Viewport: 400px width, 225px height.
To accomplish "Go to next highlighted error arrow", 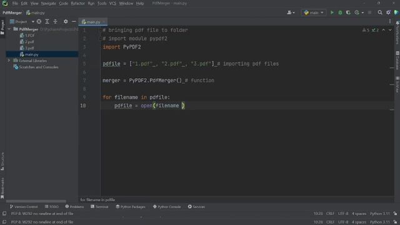I will pos(390,30).
